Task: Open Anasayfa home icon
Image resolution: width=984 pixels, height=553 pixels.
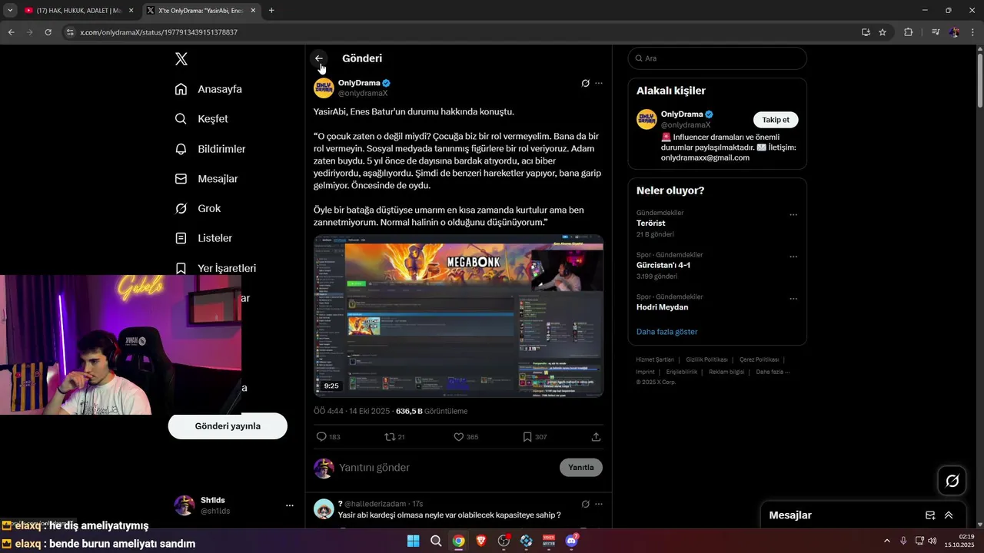Action: tap(181, 89)
